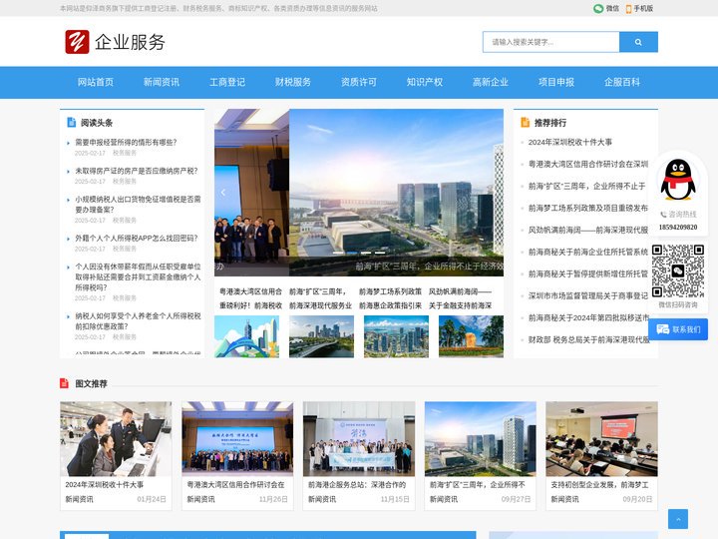Open ranking item 风劲帆满前海阔

(x=588, y=231)
